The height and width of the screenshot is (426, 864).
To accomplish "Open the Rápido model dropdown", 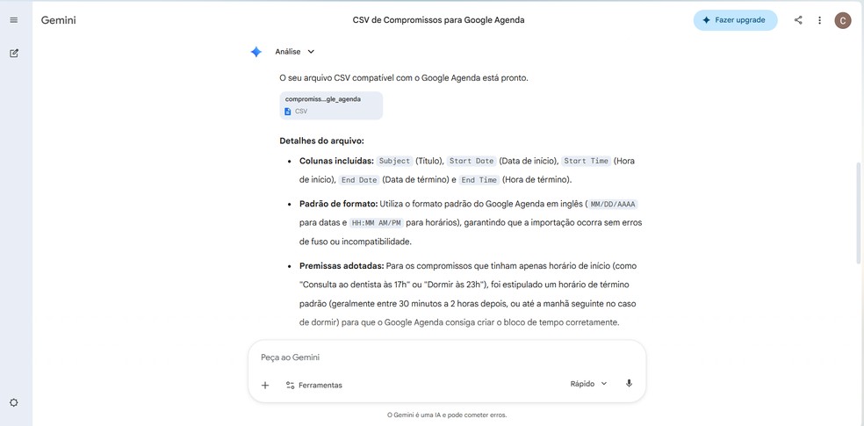I will click(x=588, y=384).
